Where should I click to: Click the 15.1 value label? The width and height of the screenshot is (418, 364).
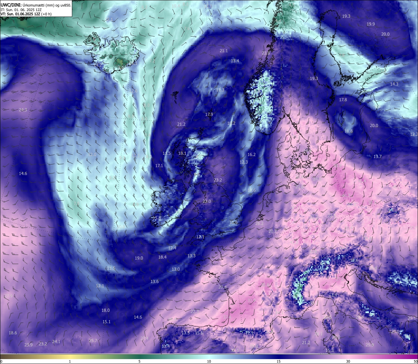[106, 322]
